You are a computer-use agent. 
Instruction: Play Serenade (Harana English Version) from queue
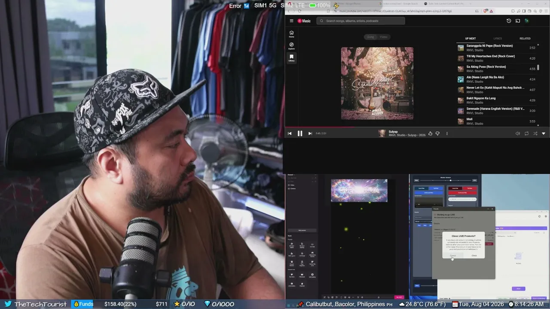pyautogui.click(x=497, y=111)
